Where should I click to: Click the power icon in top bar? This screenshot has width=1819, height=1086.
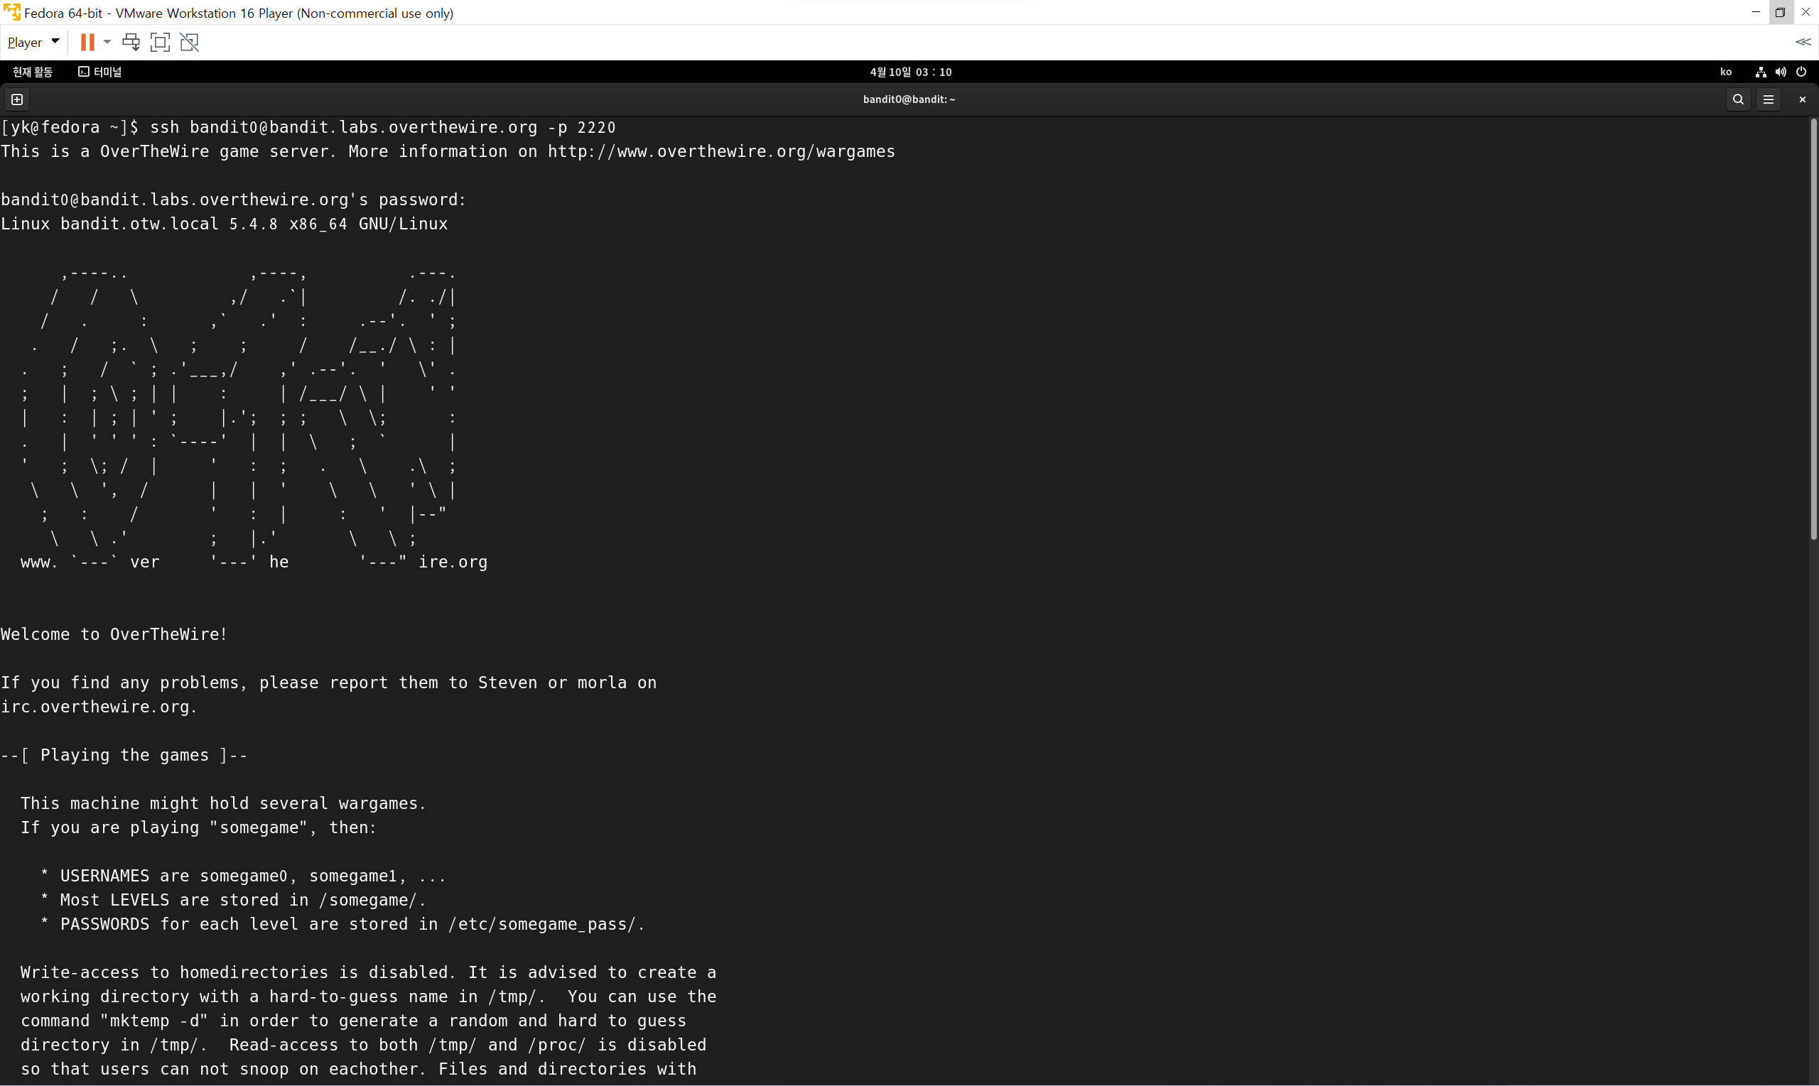point(1801,72)
